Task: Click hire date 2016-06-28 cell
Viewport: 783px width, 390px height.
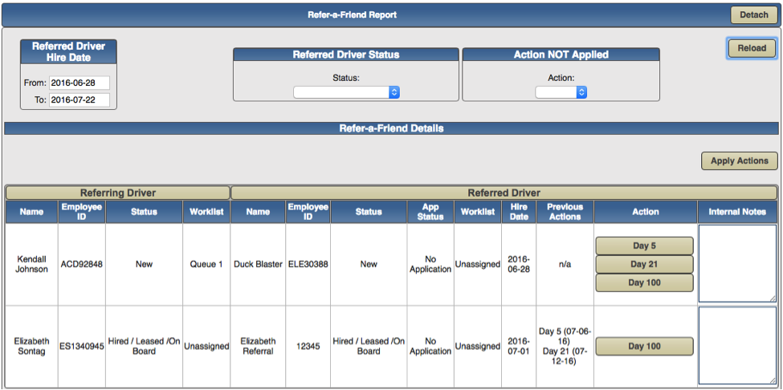Action: pyautogui.click(x=519, y=264)
